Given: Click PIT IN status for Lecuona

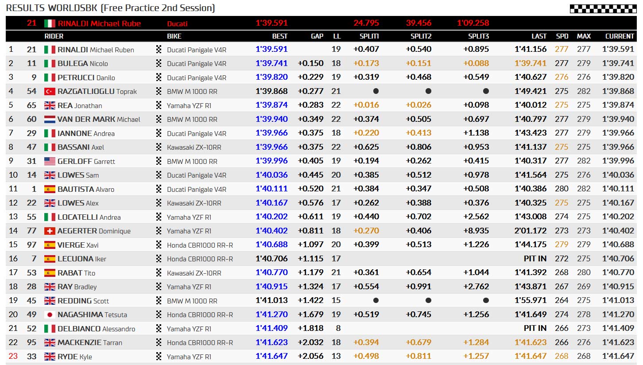Looking at the screenshot, I should [535, 259].
